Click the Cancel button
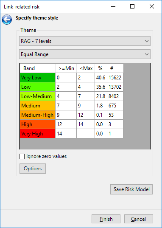The image size is (162, 228). point(138,219)
